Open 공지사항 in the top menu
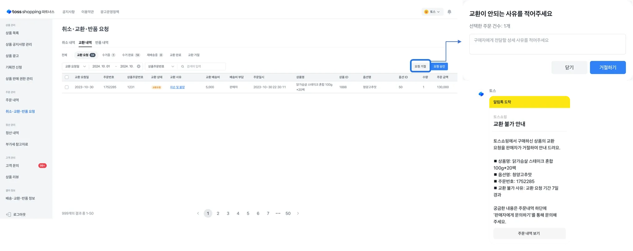Image resolution: width=633 pixels, height=251 pixels. click(x=69, y=12)
